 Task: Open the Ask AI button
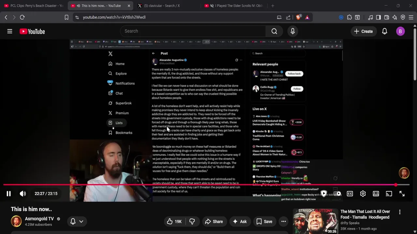(239, 222)
